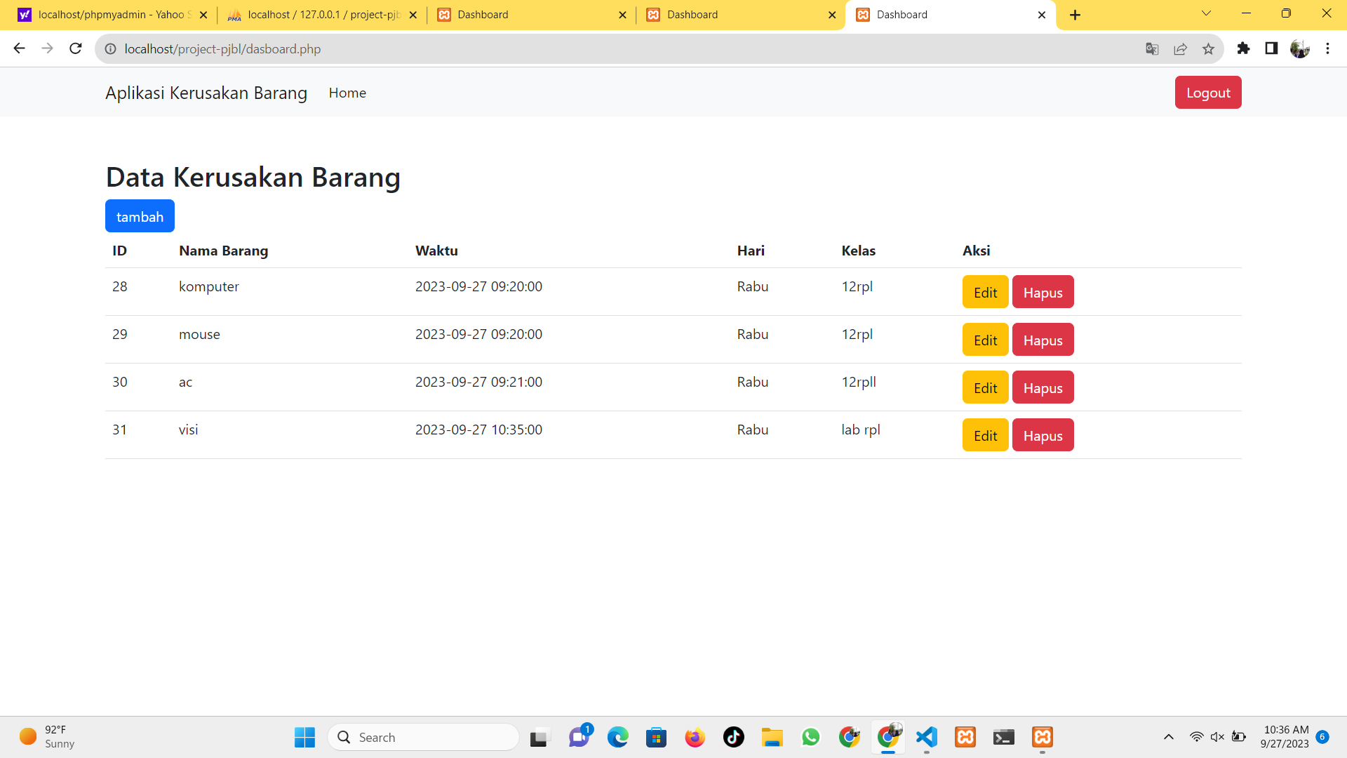Viewport: 1347px width, 758px height.
Task: Click the share page icon
Action: tap(1180, 48)
